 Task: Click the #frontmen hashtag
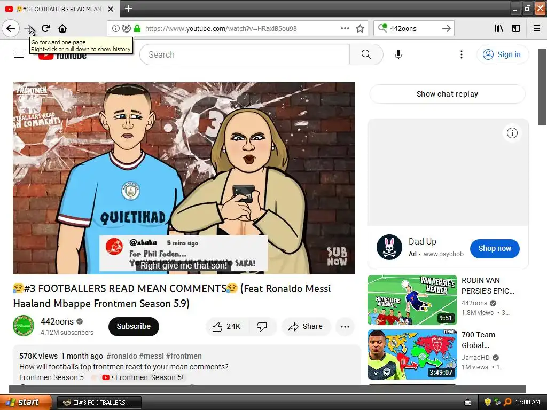coord(184,356)
